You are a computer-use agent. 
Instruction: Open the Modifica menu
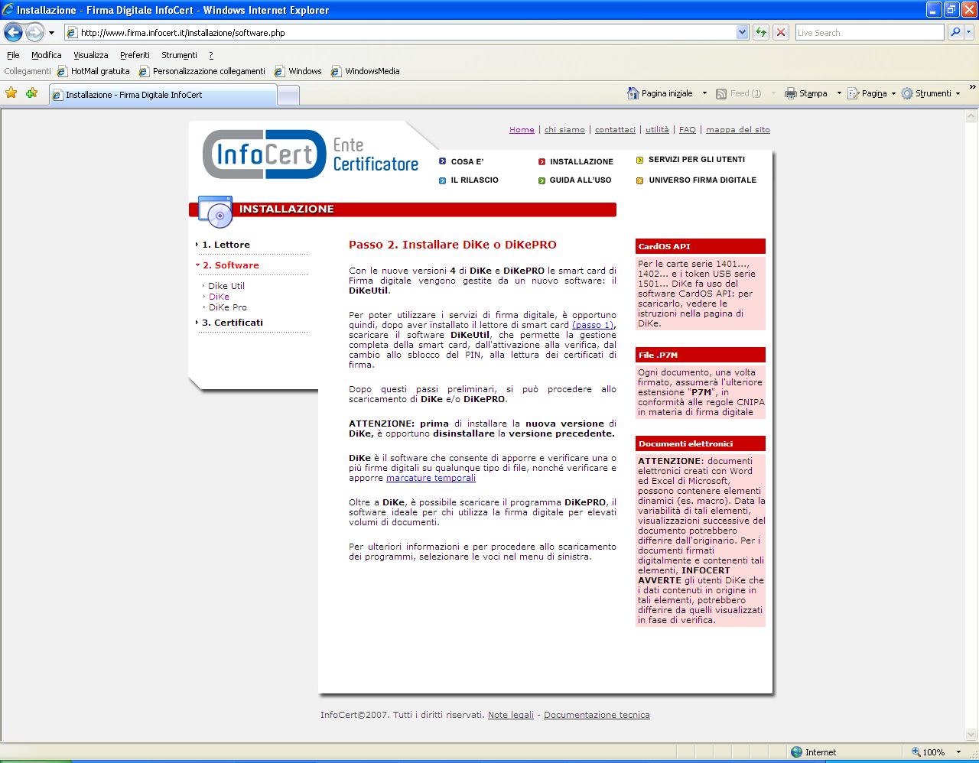pos(46,55)
